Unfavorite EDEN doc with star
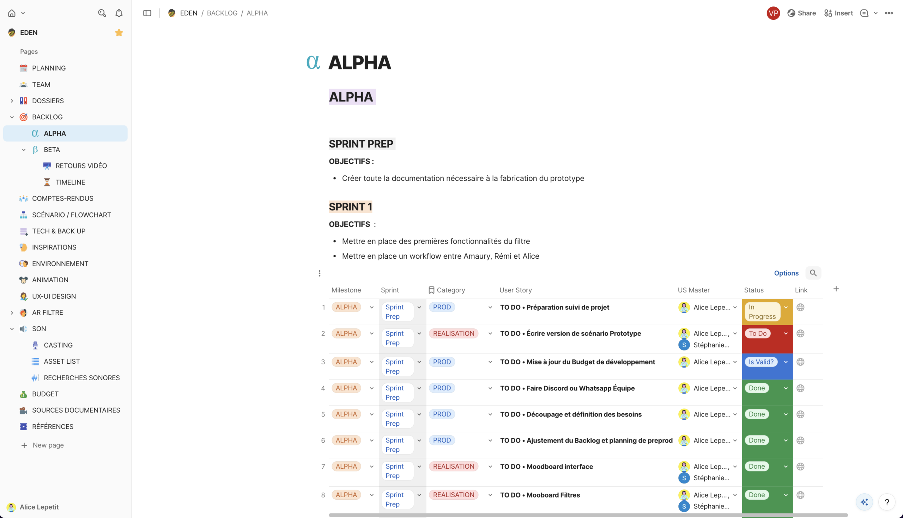This screenshot has height=518, width=903. (119, 33)
